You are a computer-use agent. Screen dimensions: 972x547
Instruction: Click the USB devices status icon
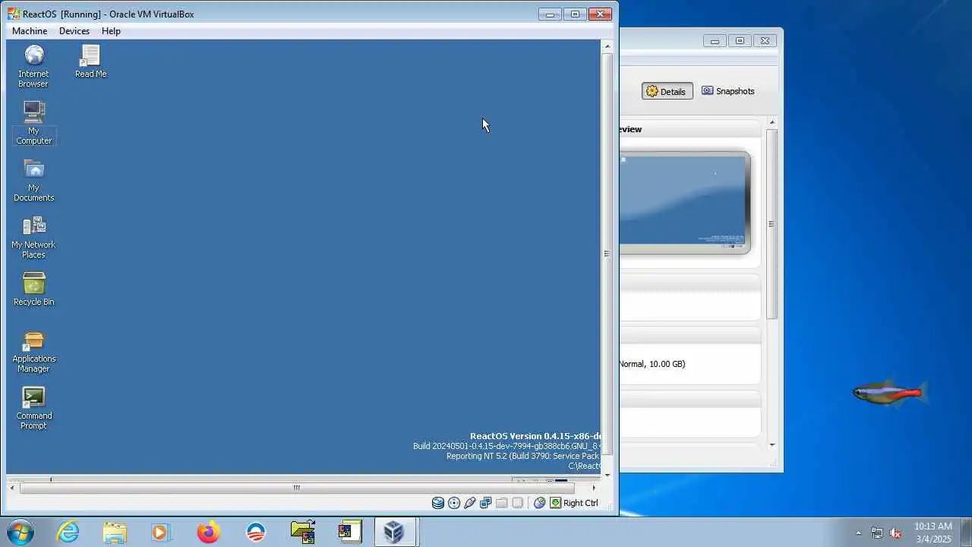470,503
